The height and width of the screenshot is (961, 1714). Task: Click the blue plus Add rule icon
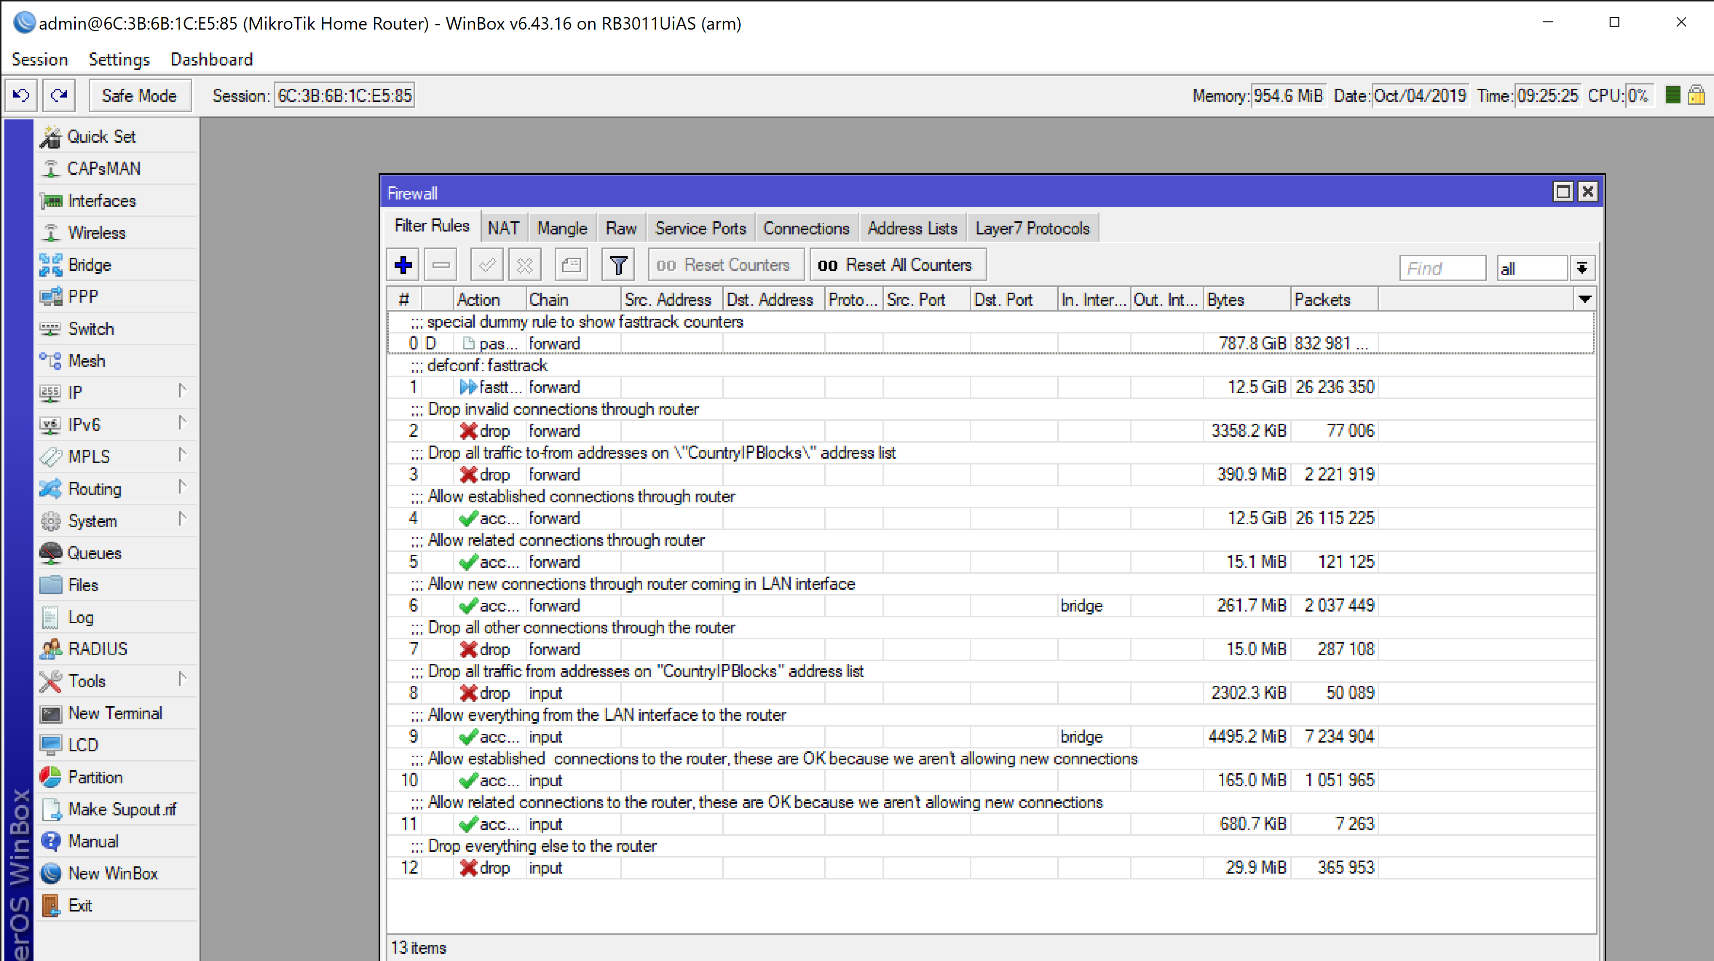point(402,265)
